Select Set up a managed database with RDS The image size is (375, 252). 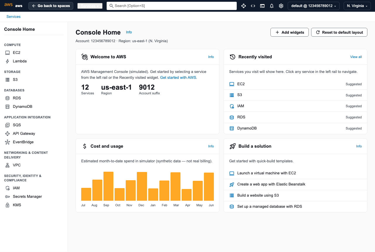point(295,207)
